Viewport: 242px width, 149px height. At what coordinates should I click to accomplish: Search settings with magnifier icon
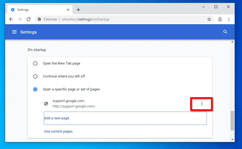click(x=225, y=32)
